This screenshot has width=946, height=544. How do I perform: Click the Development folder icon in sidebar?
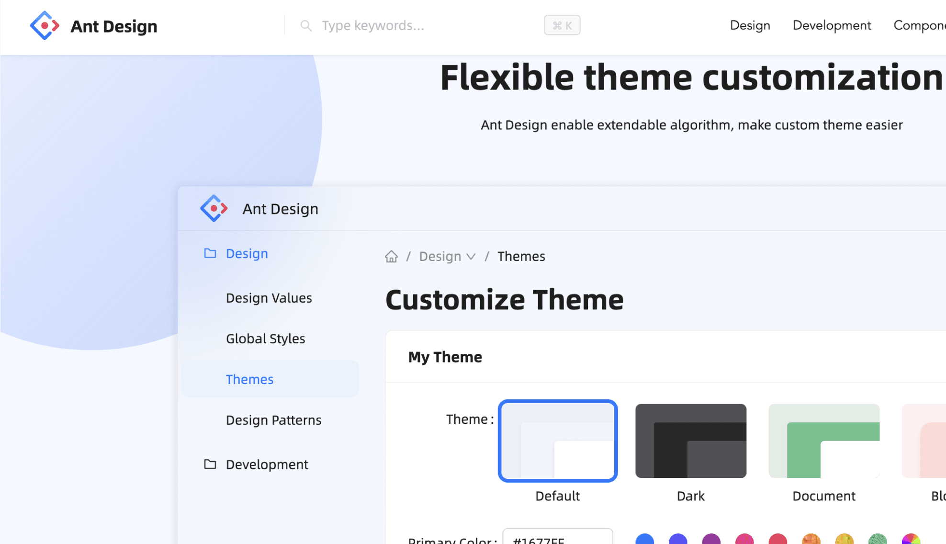[x=210, y=464]
